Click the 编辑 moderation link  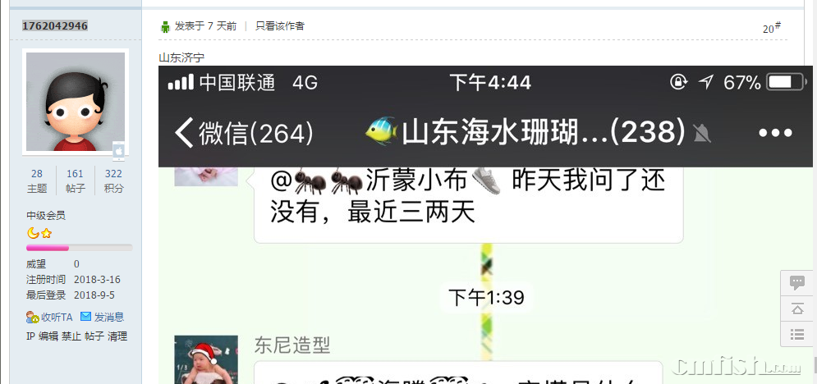click(x=48, y=336)
